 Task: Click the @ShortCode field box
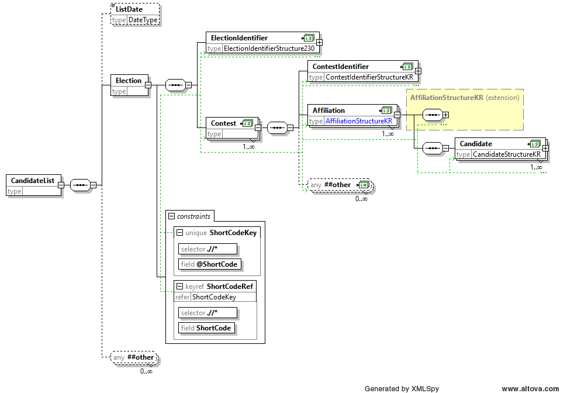pos(210,264)
